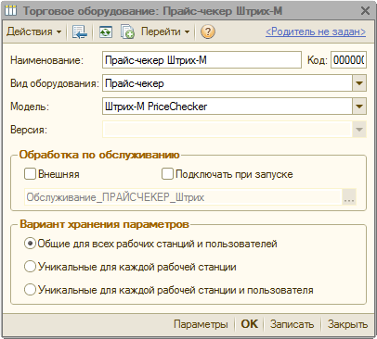377x339 pixels.
Task: Expand the Версия dropdown arrow
Action: click(x=359, y=130)
